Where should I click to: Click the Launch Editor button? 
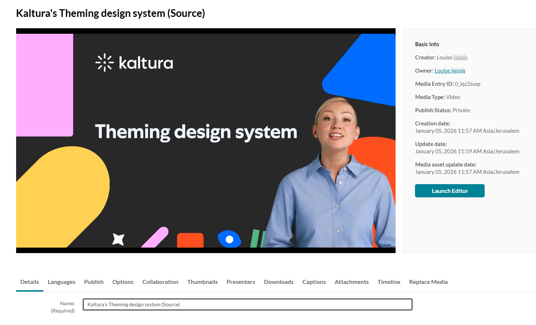point(450,191)
